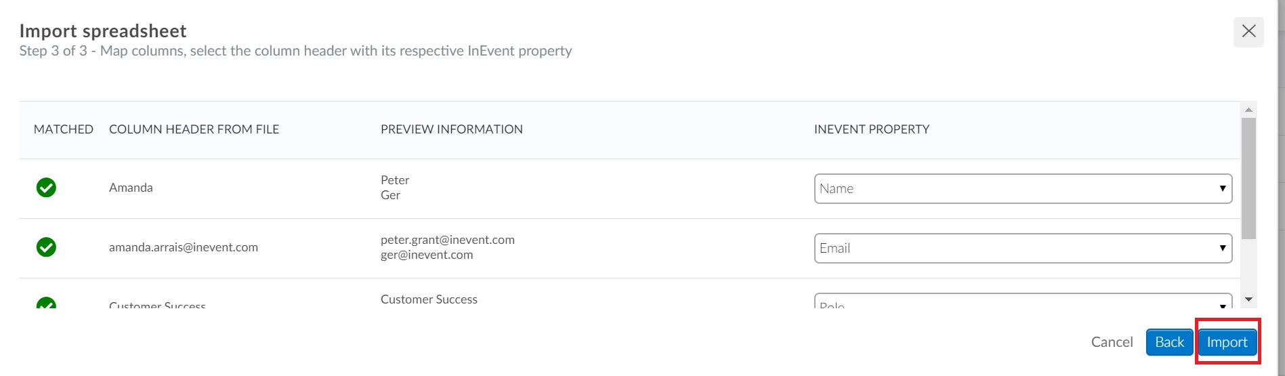Click the green matched checkmark beside Amanda

click(x=46, y=188)
